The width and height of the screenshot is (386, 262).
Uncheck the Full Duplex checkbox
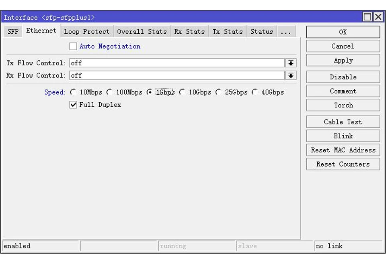pos(73,105)
